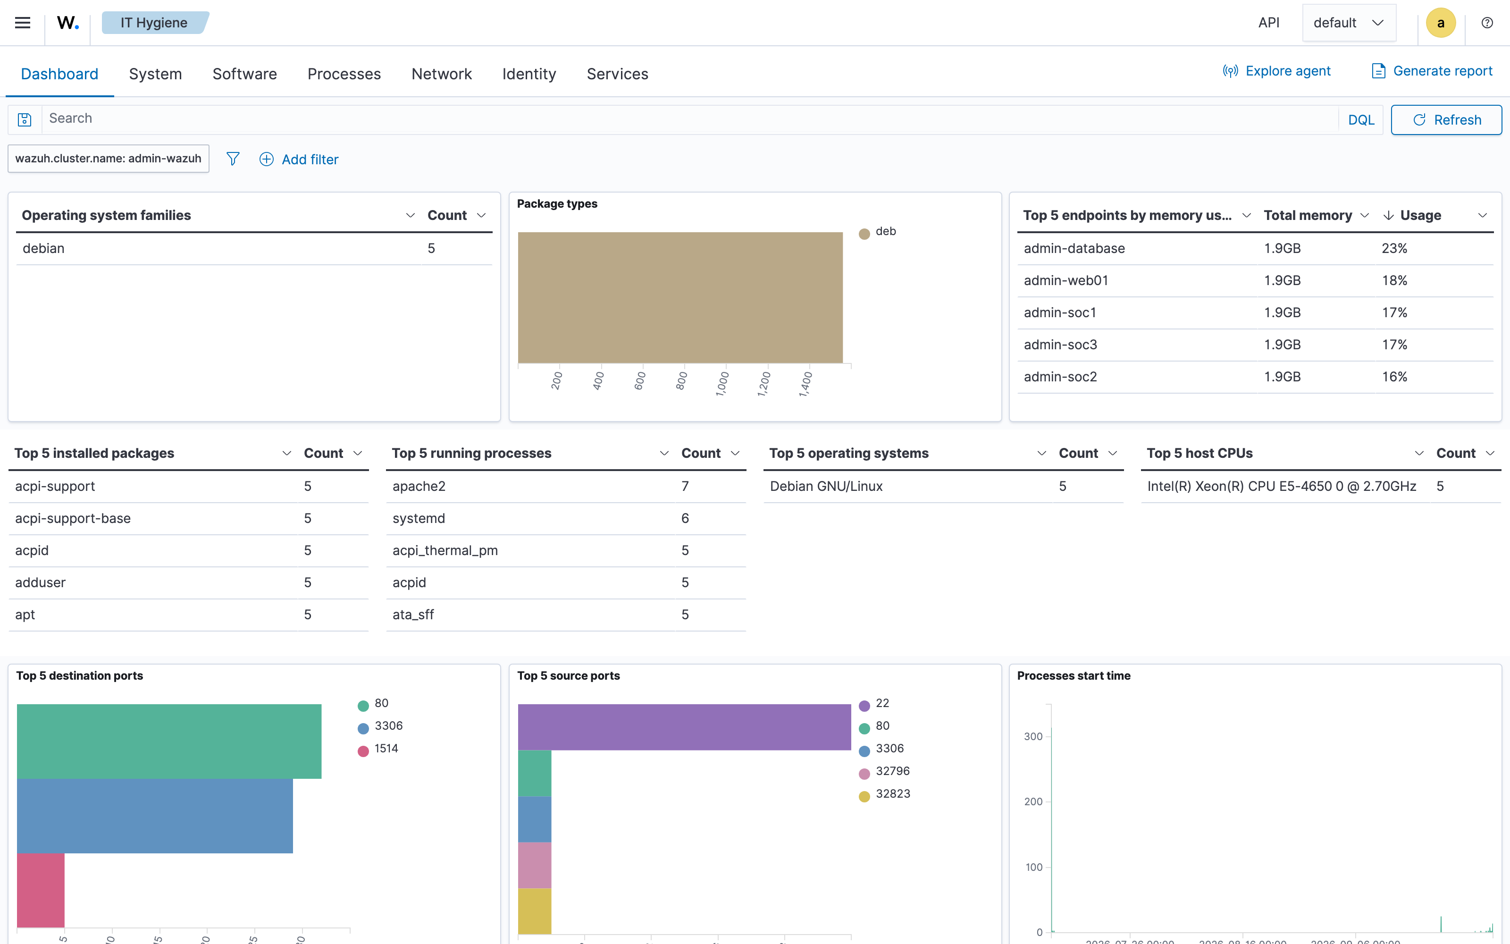Click the change all filters funnel icon

(x=233, y=159)
